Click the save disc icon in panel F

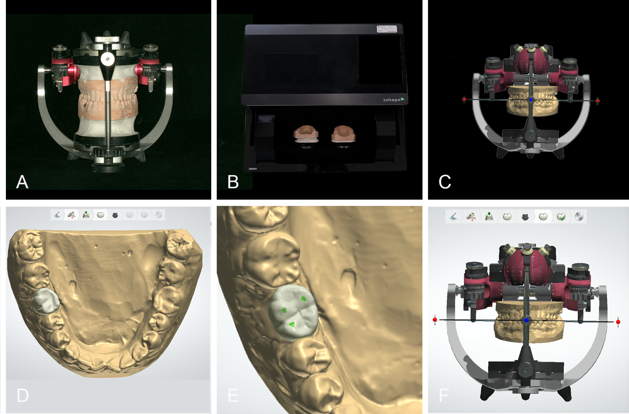click(x=579, y=216)
